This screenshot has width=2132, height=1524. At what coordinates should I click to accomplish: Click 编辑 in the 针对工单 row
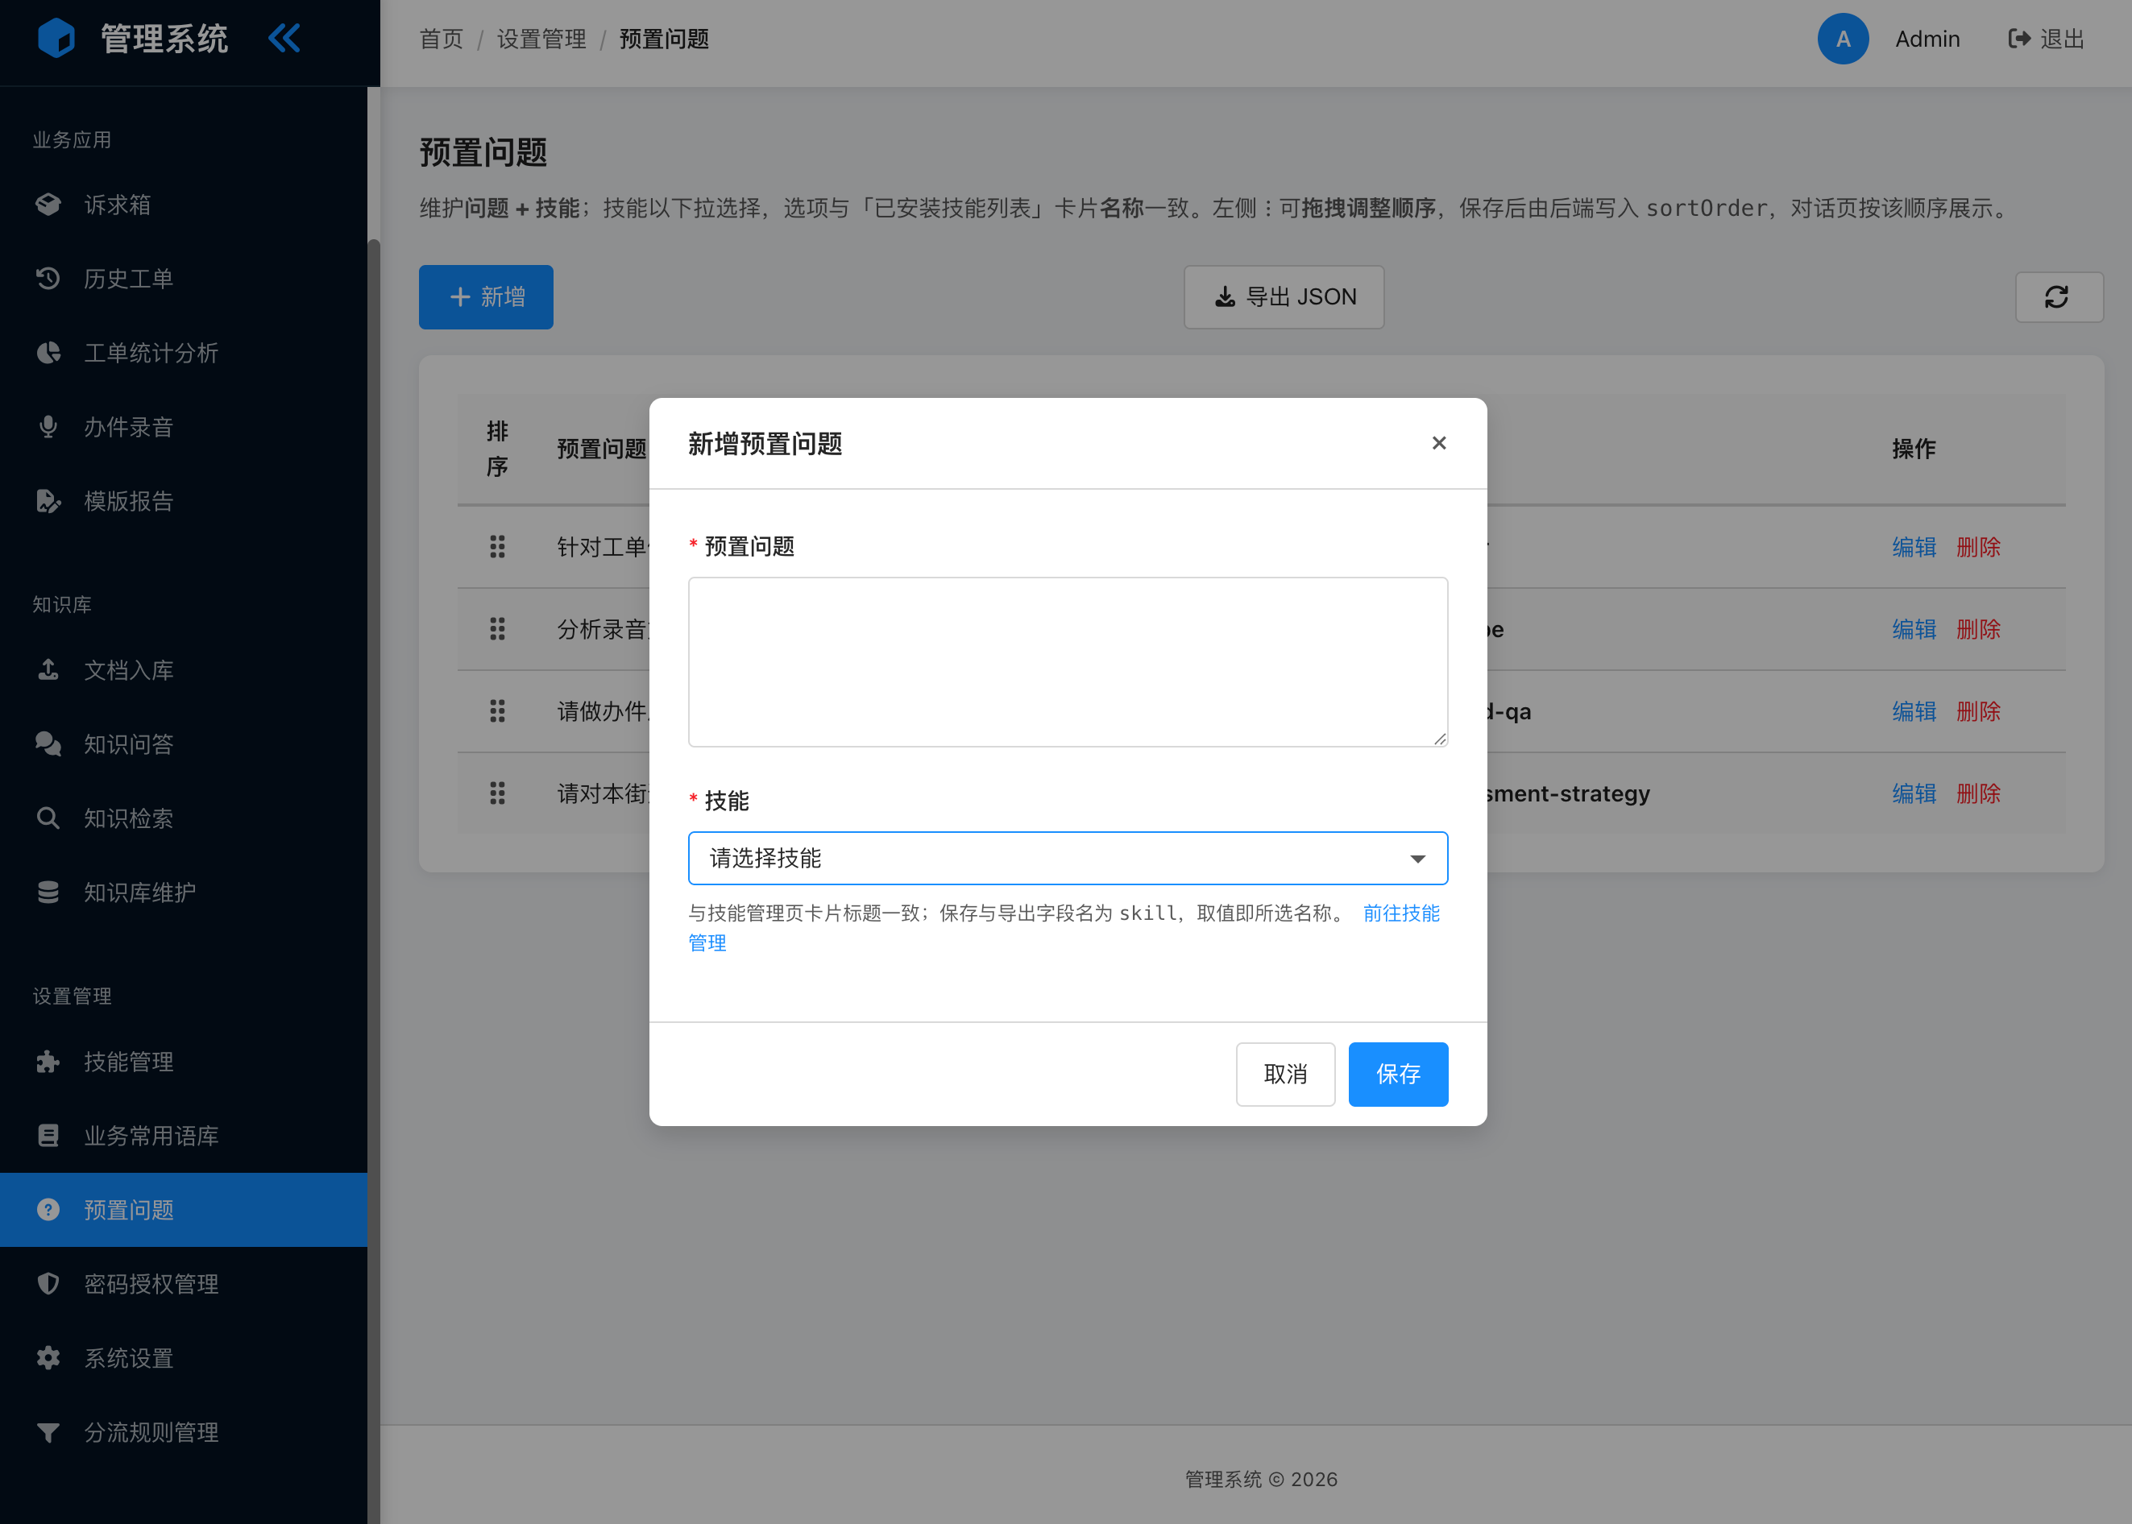[1914, 547]
